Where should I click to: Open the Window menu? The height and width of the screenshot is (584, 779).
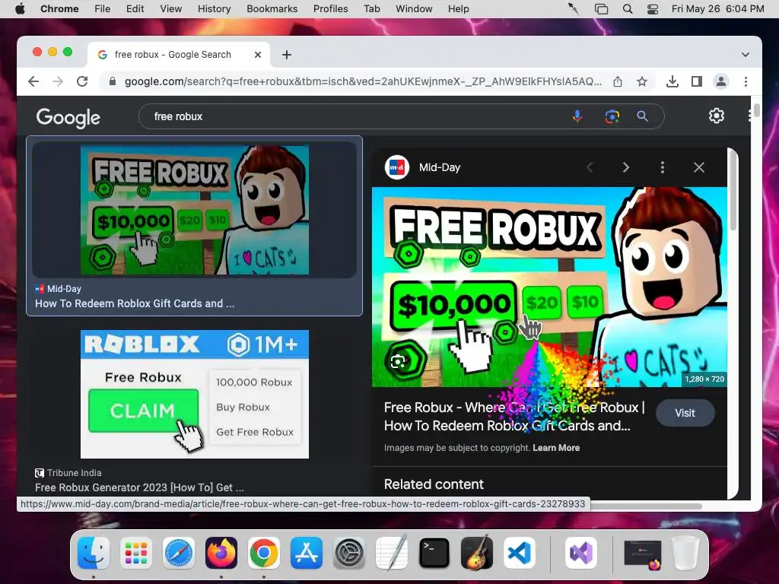(x=414, y=9)
